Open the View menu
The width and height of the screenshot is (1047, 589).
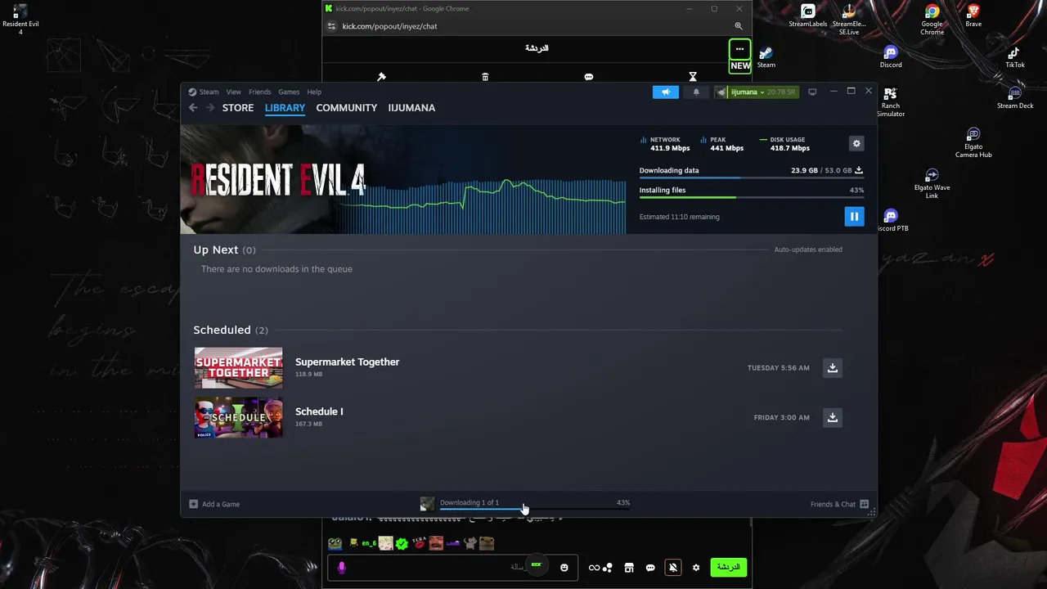(233, 92)
